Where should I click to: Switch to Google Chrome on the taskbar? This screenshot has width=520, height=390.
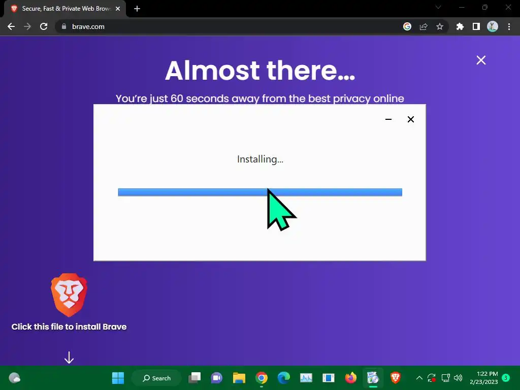point(262,378)
